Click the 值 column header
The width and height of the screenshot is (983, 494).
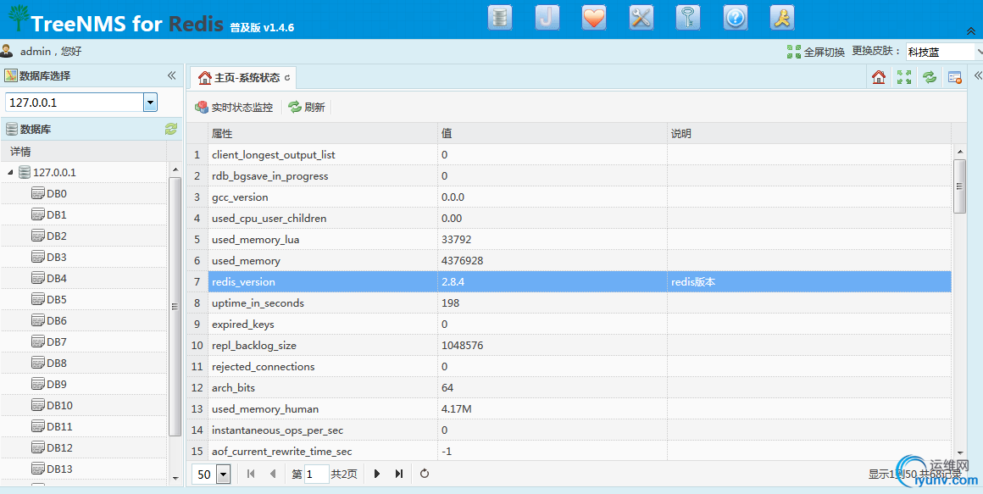tap(553, 134)
